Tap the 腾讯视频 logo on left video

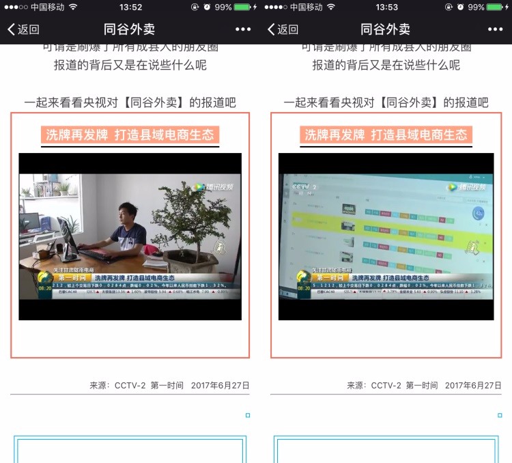click(214, 187)
